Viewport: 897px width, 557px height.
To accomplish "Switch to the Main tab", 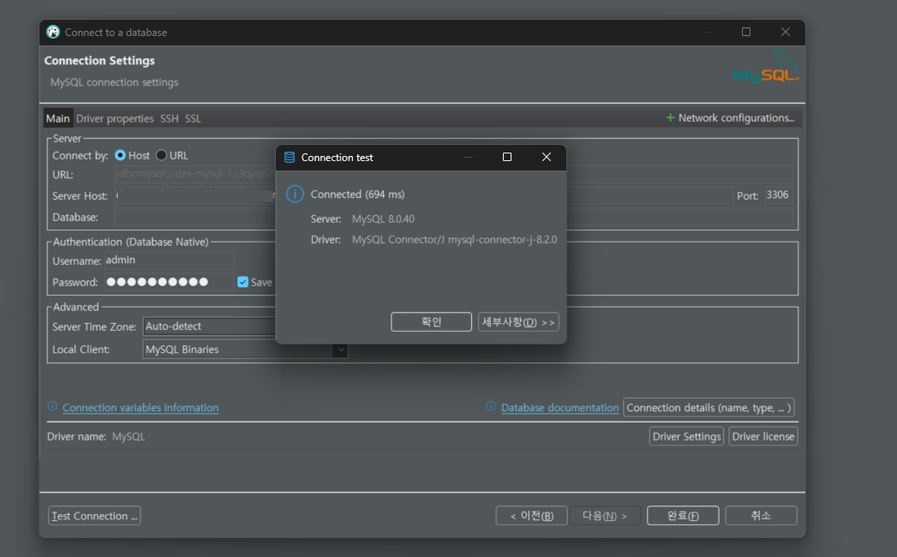I will [58, 118].
